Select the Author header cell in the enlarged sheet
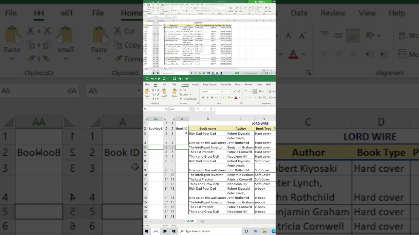Image resolution: width=419 pixels, height=235 pixels. pyautogui.click(x=240, y=129)
